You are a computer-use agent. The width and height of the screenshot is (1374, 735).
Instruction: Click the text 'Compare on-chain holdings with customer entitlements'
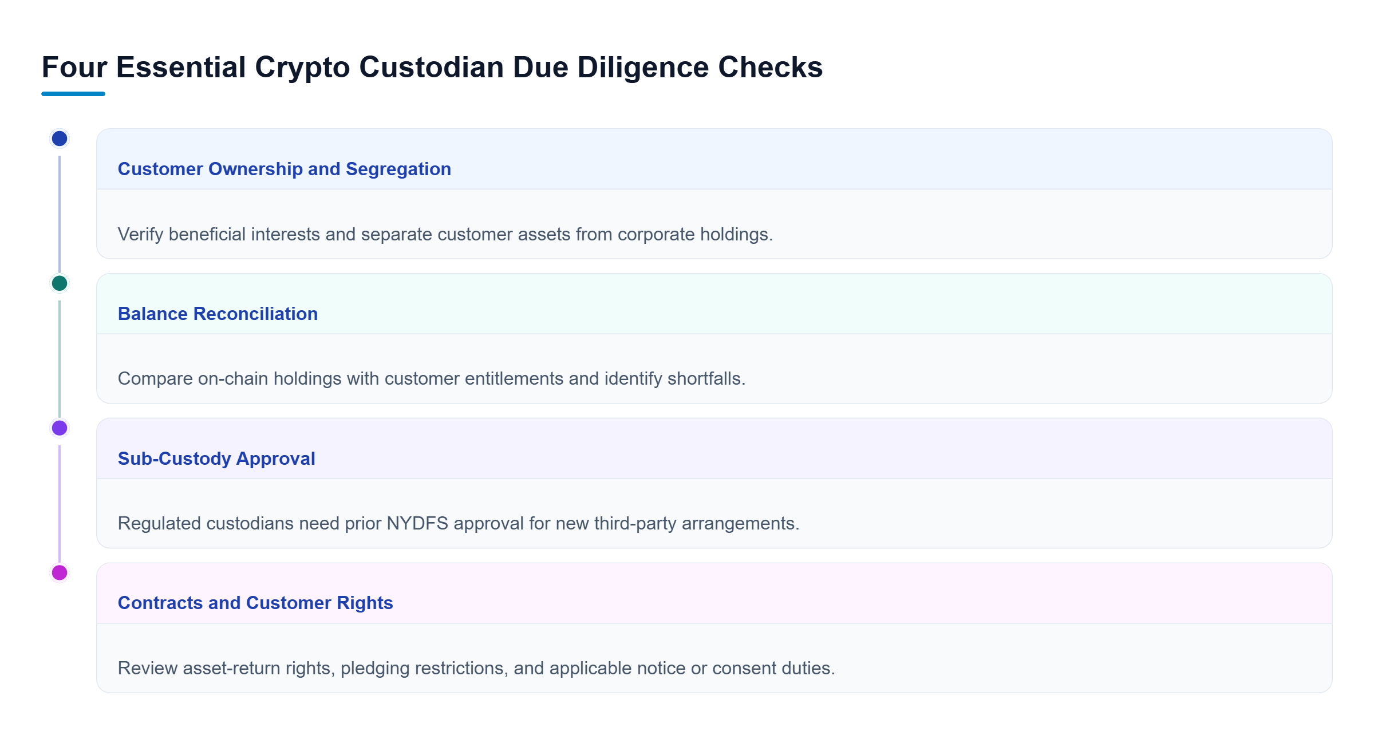(341, 378)
